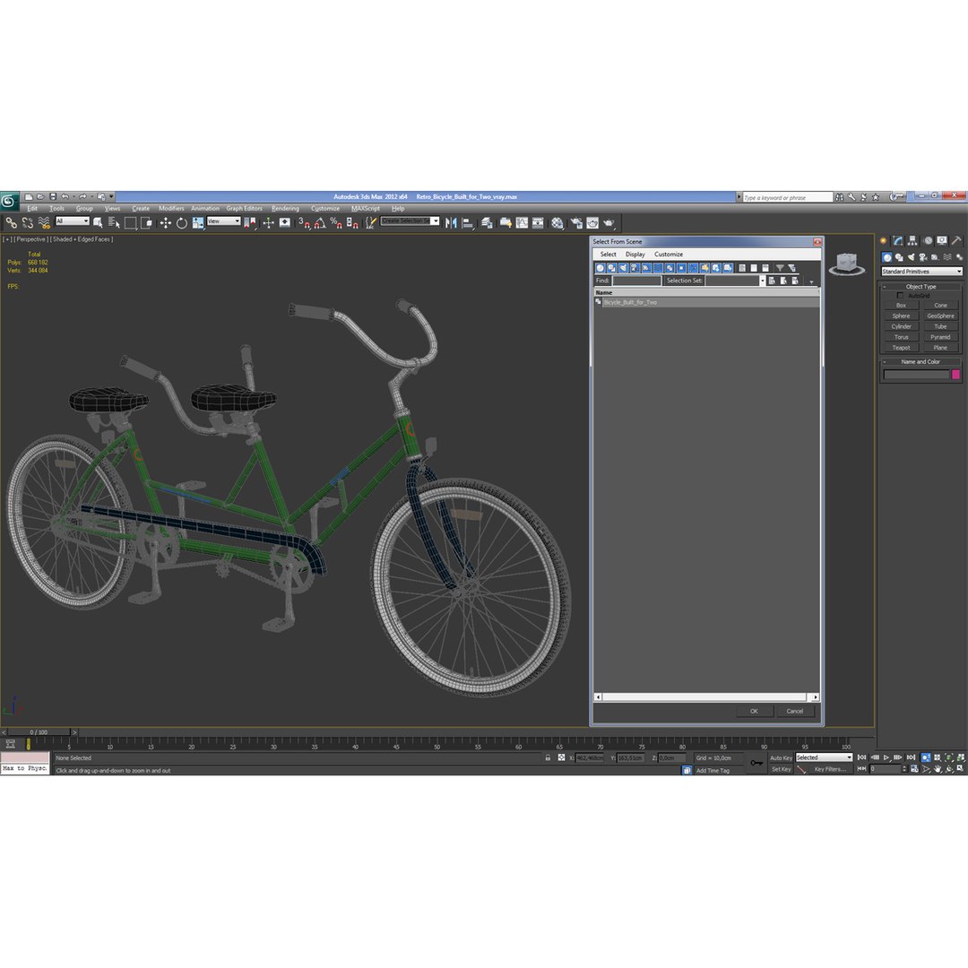Viewport: 968px width, 968px height.
Task: Toggle Percent Snap in main toolbar
Action: point(336,223)
